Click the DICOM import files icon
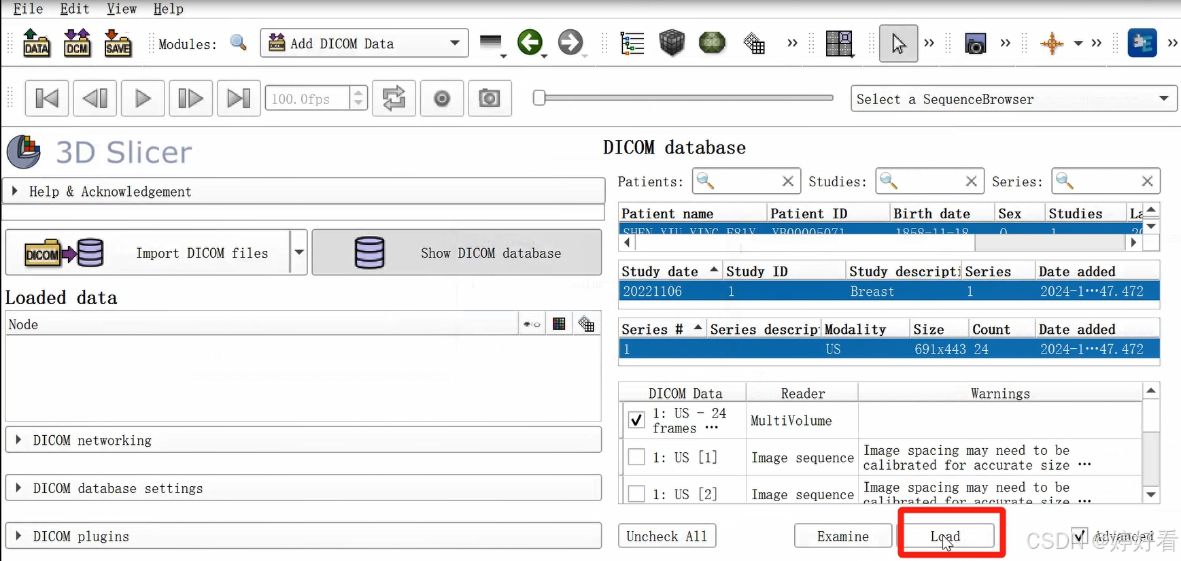The image size is (1181, 561). 63,253
